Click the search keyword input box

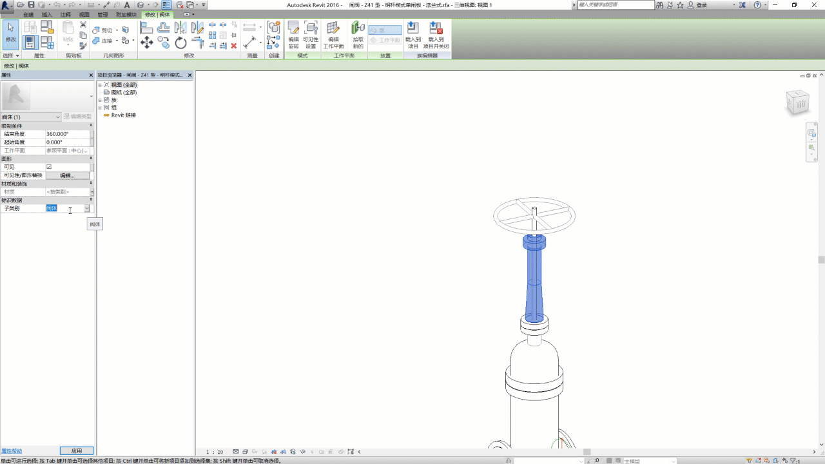[616, 5]
